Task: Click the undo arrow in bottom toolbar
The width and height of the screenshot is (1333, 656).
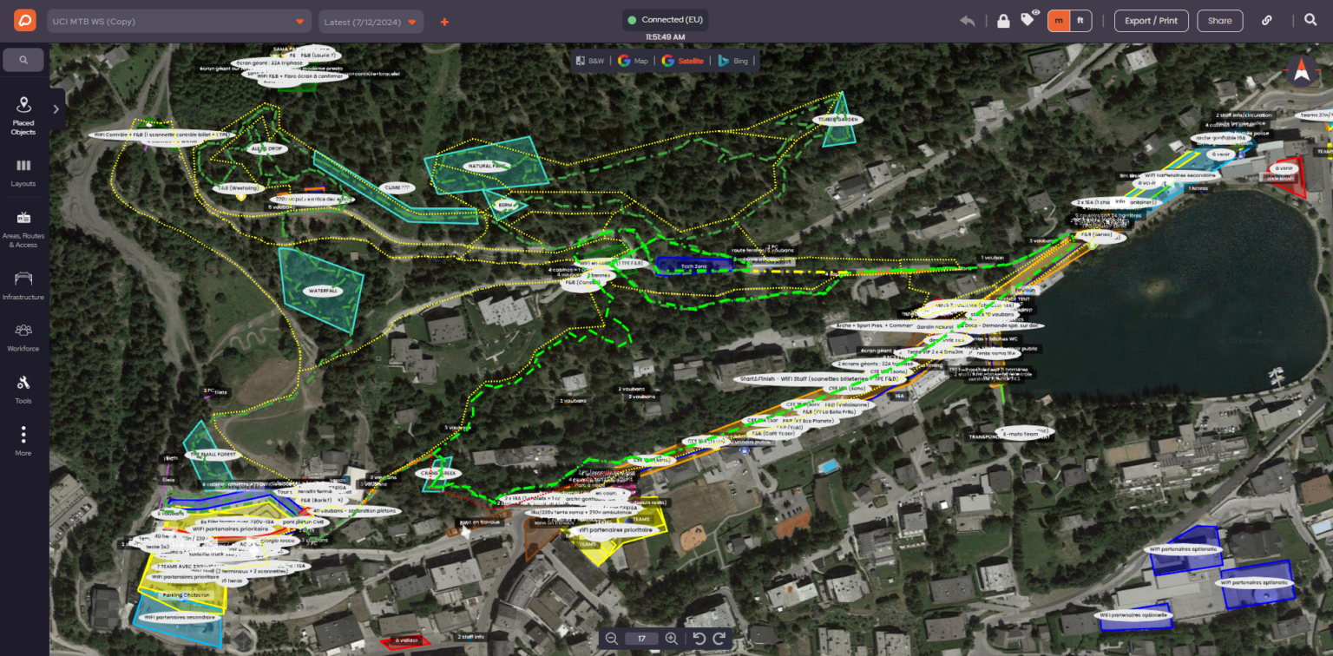Action: [699, 639]
